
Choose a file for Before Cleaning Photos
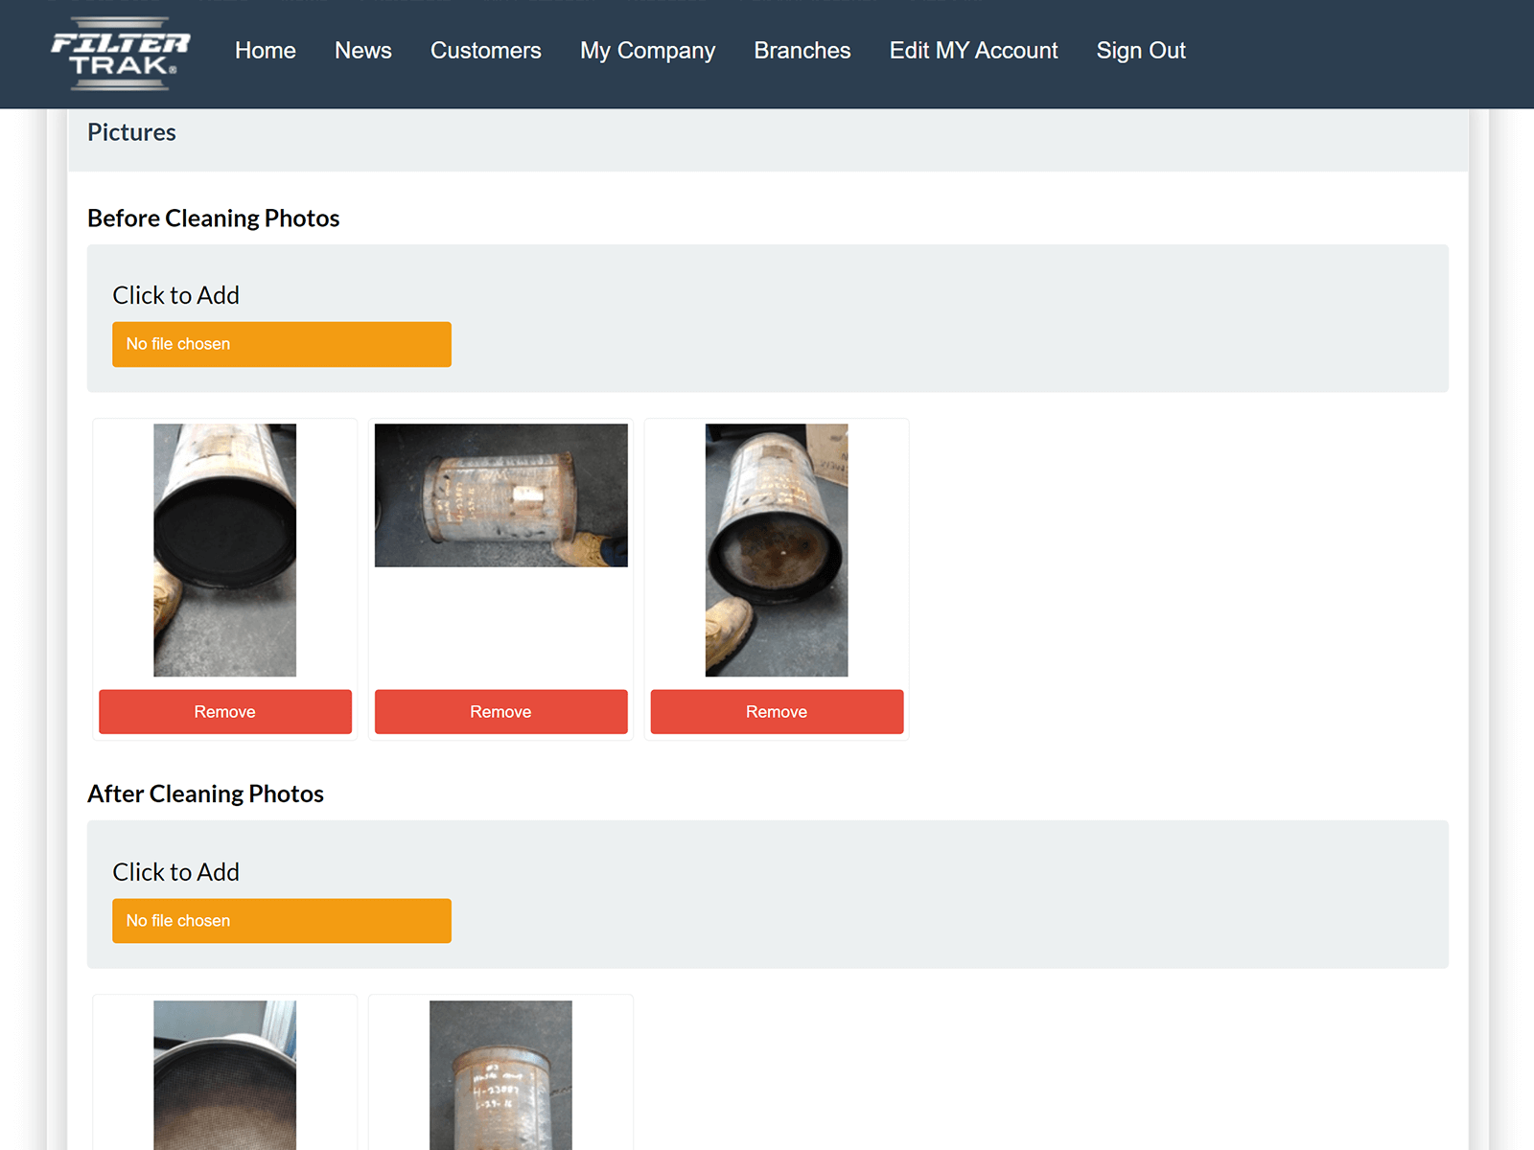point(282,344)
